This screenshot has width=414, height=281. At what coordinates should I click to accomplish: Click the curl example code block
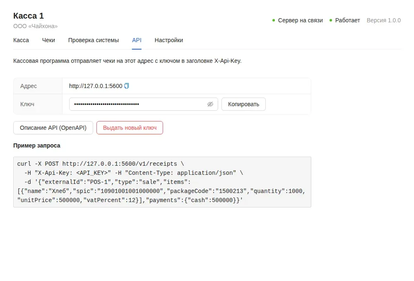162,182
